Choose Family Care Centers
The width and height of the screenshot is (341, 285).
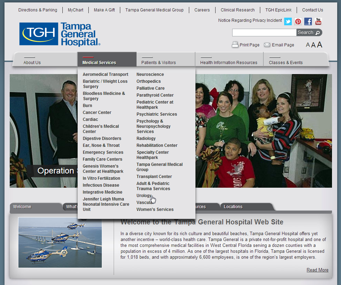coord(103,159)
